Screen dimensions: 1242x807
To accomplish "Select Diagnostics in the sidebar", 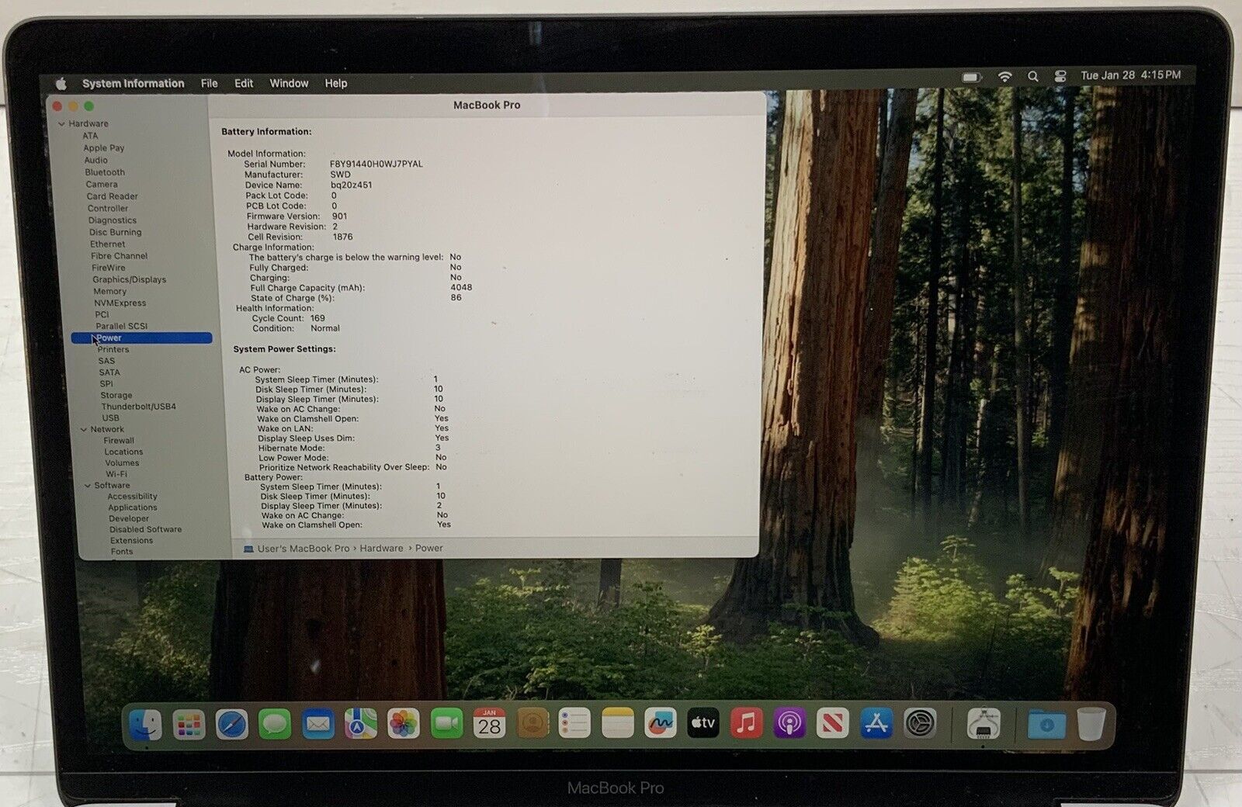I will click(x=113, y=220).
